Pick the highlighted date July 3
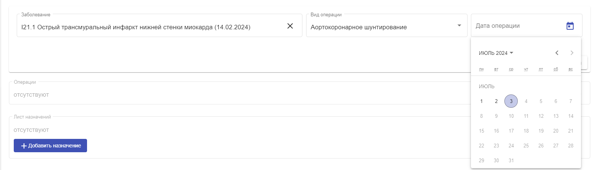Screen dimensions: 597x170 point(511,101)
